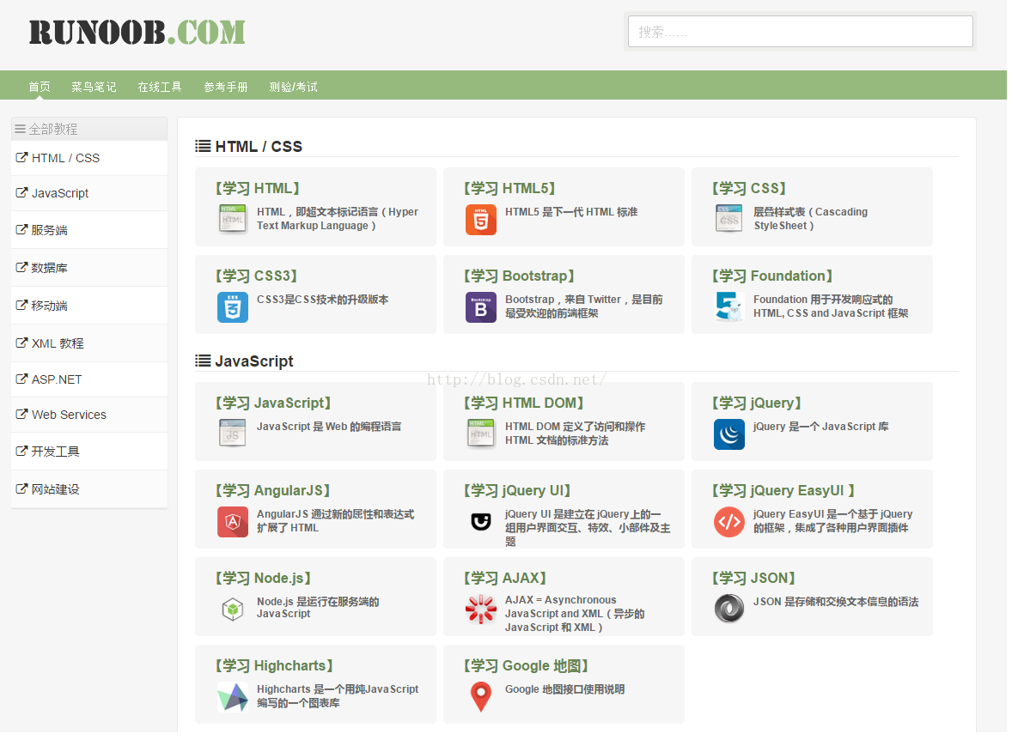Viewport: 1018px width, 740px height.
Task: Click the HTML / CSS section list icon
Action: click(205, 148)
